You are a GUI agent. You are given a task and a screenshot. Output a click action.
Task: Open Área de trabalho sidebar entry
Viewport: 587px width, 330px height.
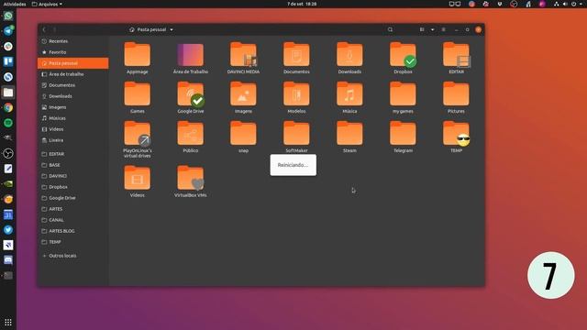[73, 74]
